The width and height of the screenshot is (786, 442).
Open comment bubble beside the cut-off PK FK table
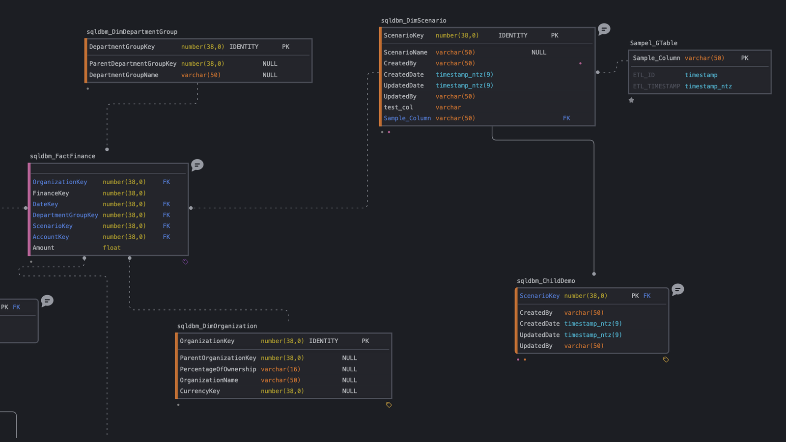tap(47, 301)
